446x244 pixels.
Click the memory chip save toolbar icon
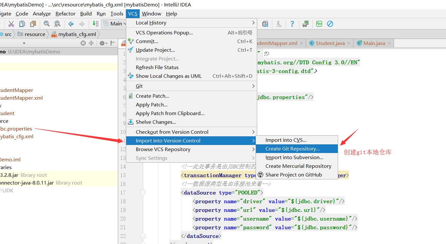click(x=306, y=24)
